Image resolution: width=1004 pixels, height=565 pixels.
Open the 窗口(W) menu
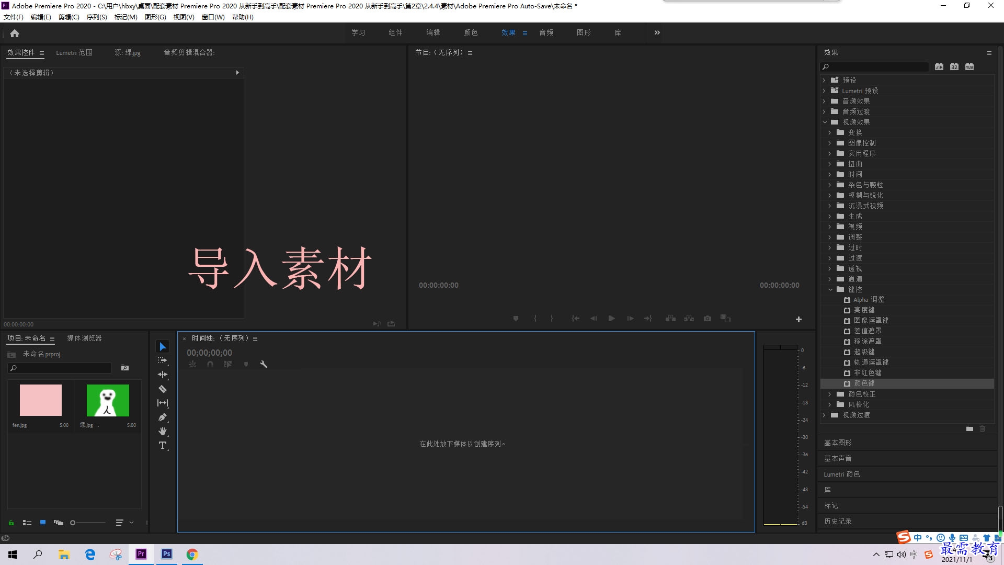[213, 17]
